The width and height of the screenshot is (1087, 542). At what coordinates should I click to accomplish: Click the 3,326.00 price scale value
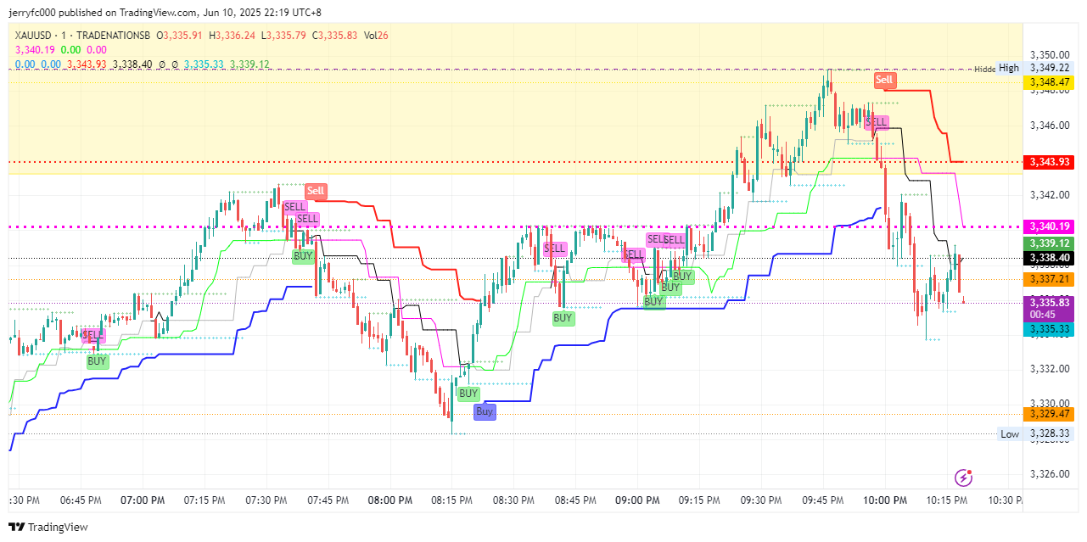[1049, 473]
